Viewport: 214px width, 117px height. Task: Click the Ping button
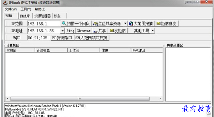70,31
